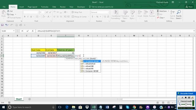196x110 pixels.
Task: Collapse the ribbon with the caret
Action: [194, 21]
